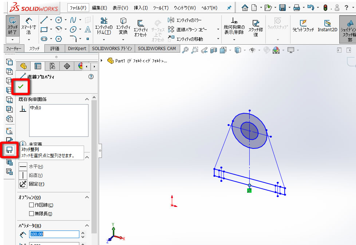Select the Circle sketch tool

[59, 20]
